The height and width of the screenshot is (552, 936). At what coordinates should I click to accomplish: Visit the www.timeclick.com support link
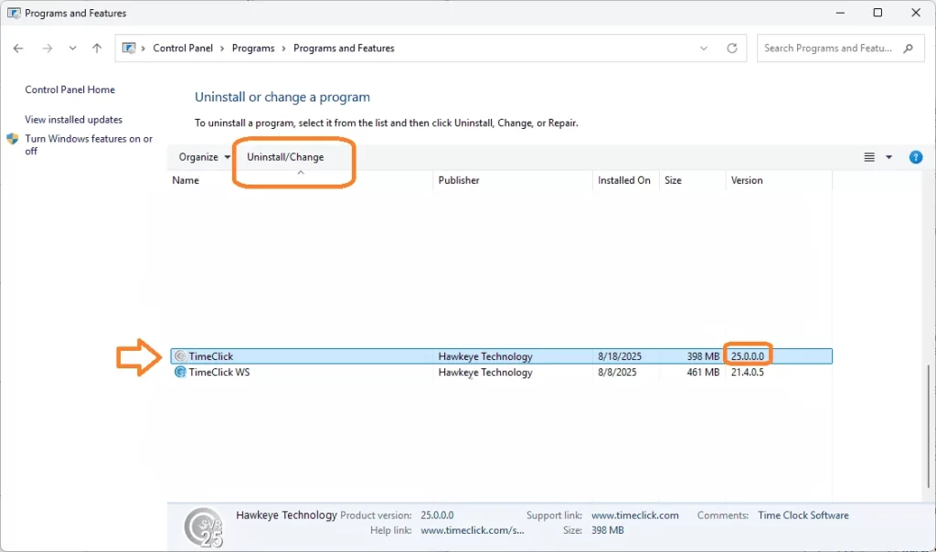635,515
